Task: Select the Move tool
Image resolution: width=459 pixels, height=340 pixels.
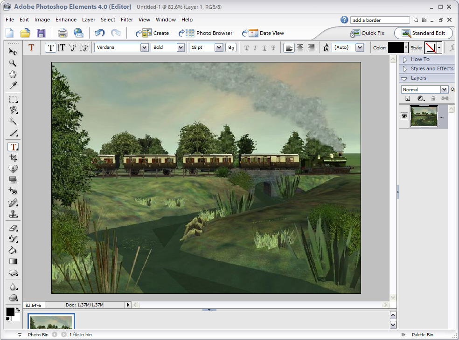Action: pyautogui.click(x=13, y=52)
